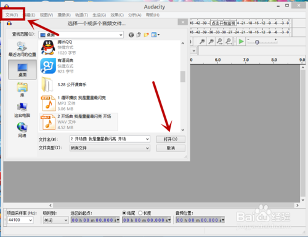The height and width of the screenshot is (237, 308).
Task: Open the 轨道(T) menu
Action: tap(81, 15)
